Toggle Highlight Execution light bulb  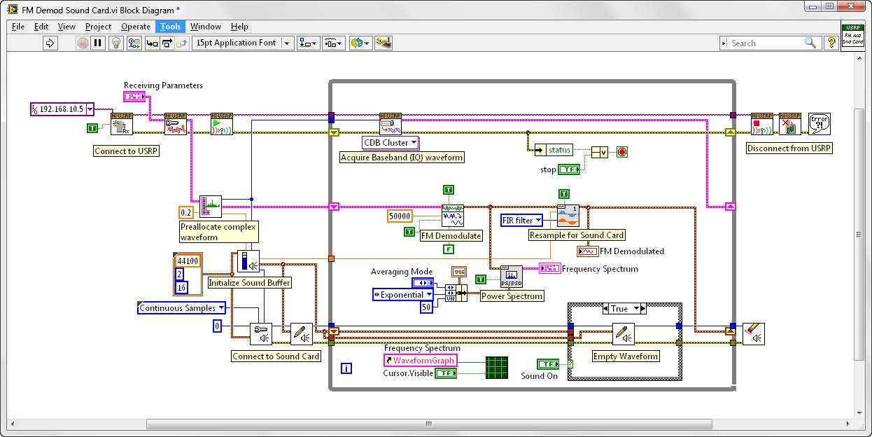click(x=116, y=43)
